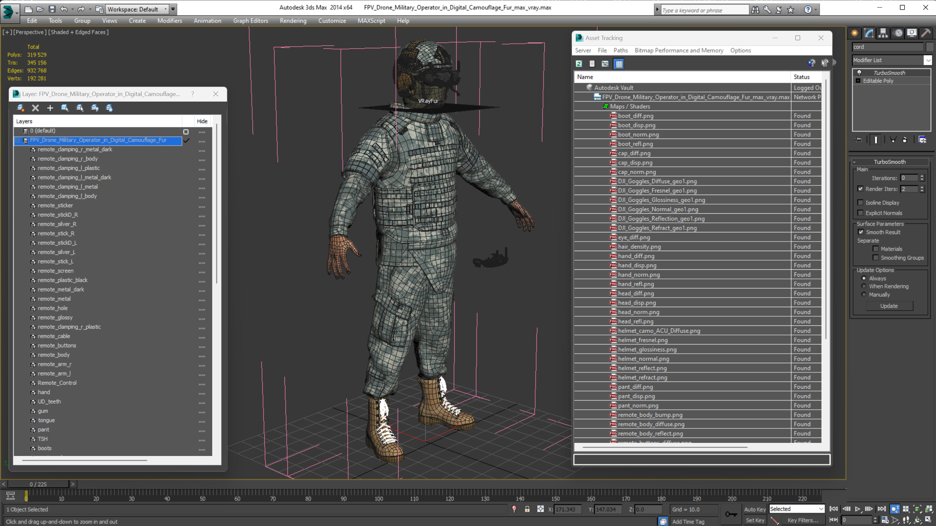Click the table view icon in Asset Tracking

click(x=619, y=64)
